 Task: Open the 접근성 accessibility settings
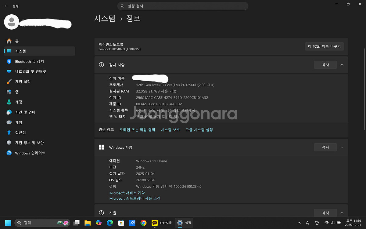[20, 133]
